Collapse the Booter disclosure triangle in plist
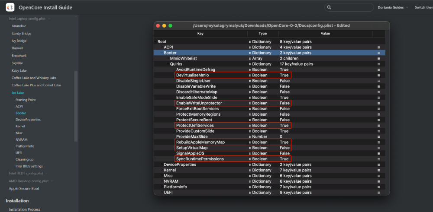This screenshot has width=433, height=212. (162, 53)
